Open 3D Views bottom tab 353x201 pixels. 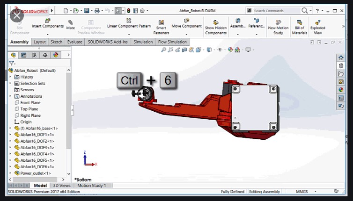pos(62,186)
